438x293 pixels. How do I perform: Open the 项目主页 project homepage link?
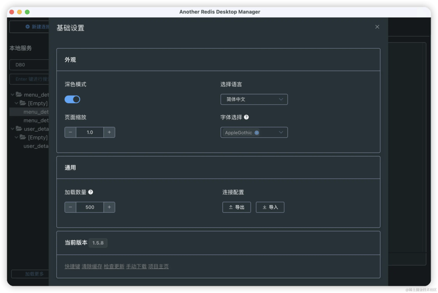158,267
